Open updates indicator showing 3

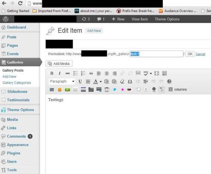[x=86, y=19]
